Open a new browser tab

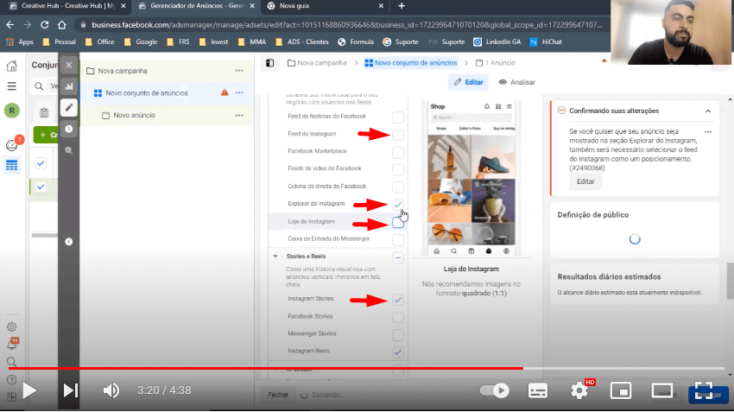tap(402, 6)
